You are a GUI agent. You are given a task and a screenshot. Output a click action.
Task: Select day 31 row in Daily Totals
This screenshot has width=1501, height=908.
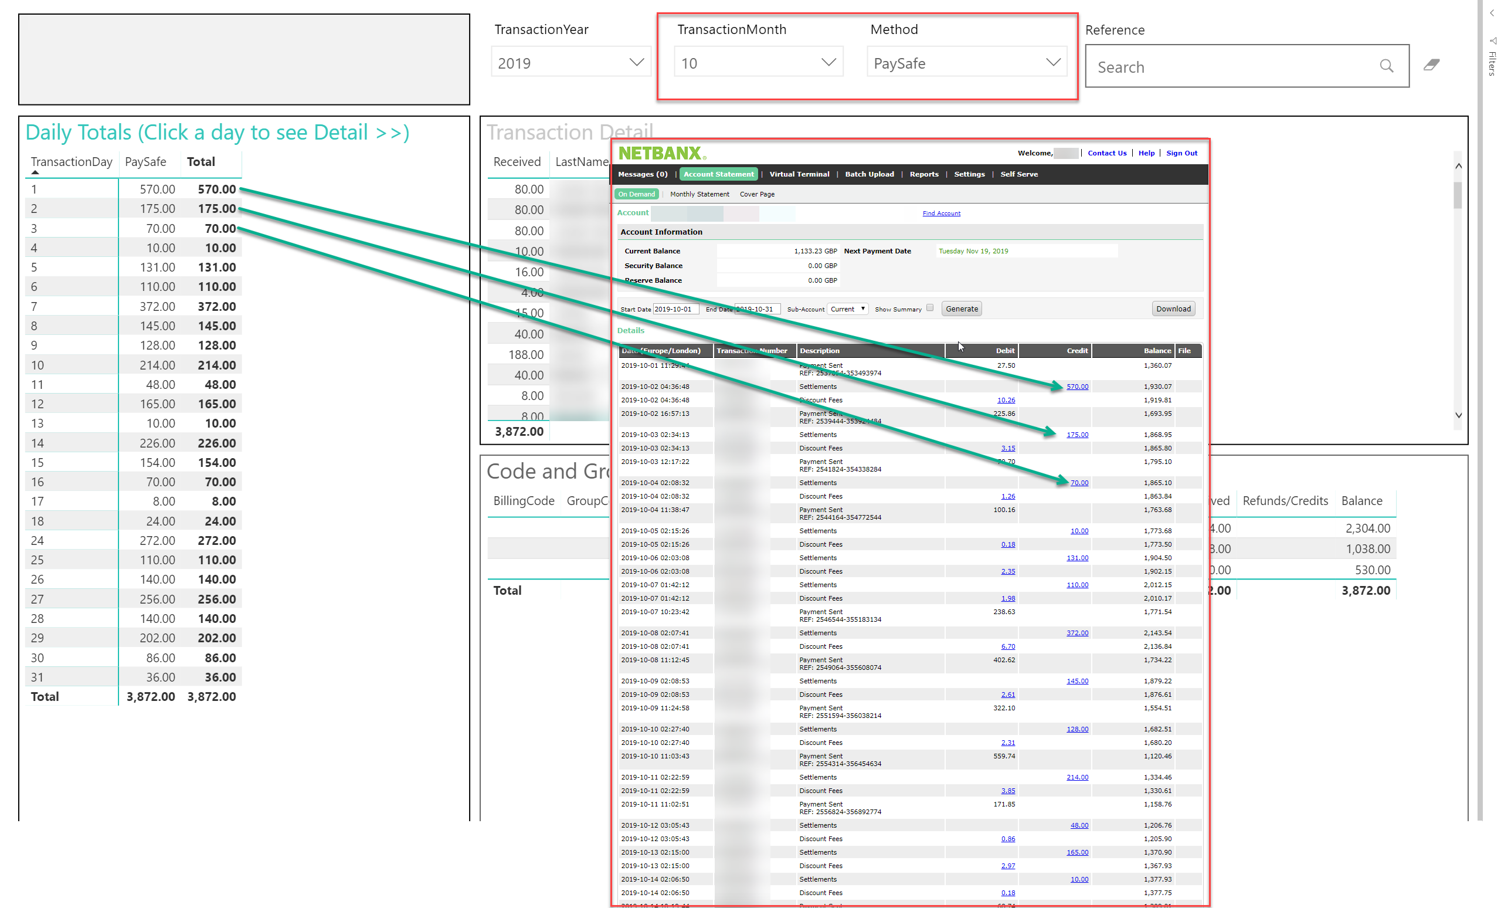click(133, 677)
